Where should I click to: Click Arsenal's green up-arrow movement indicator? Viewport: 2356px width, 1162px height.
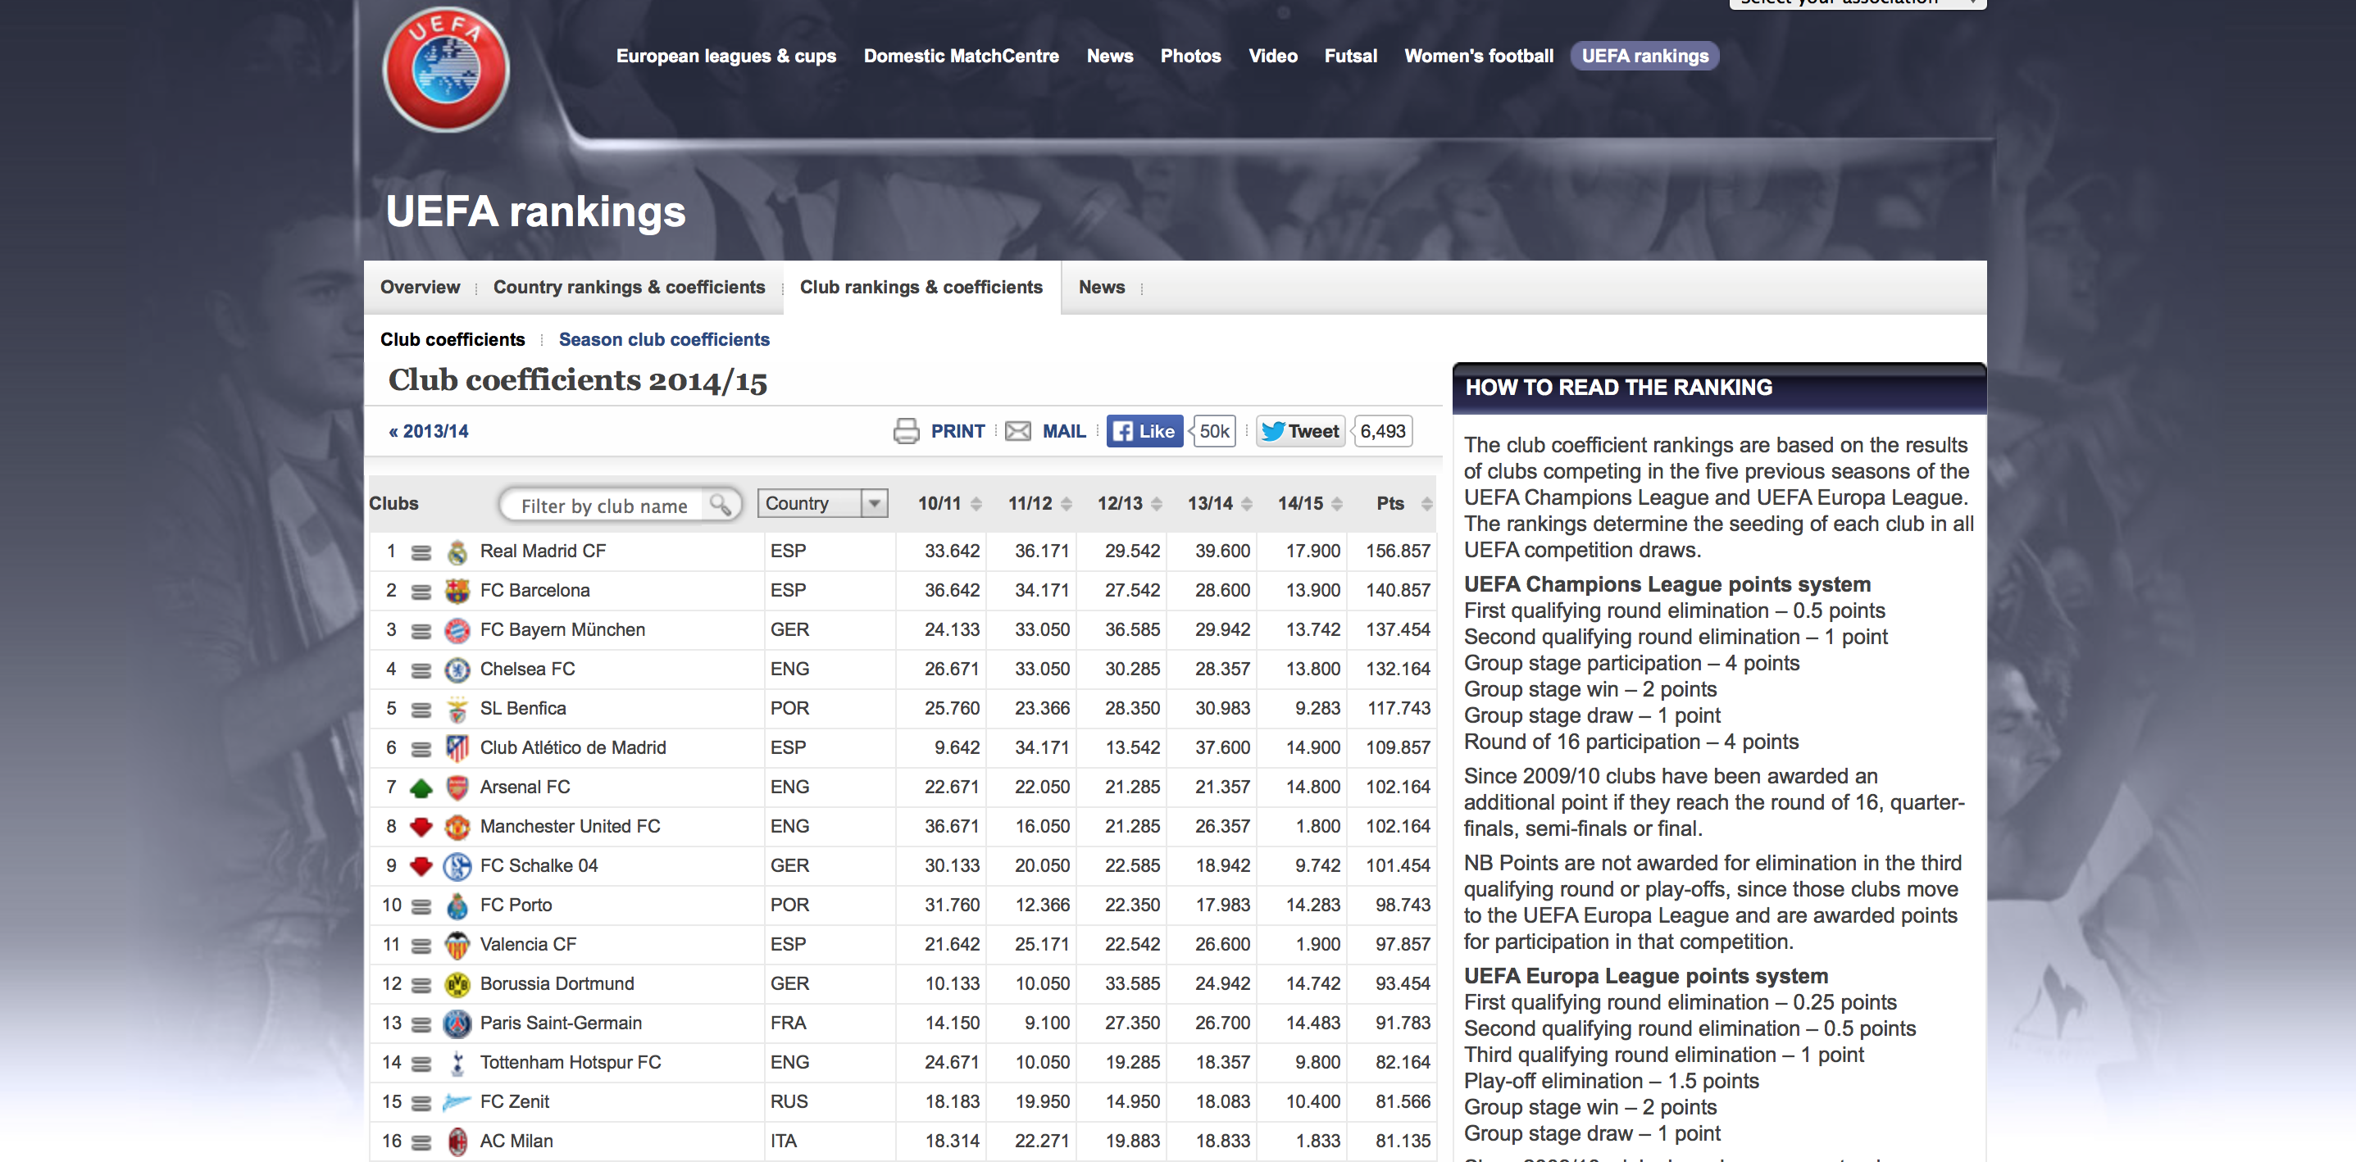pyautogui.click(x=421, y=788)
